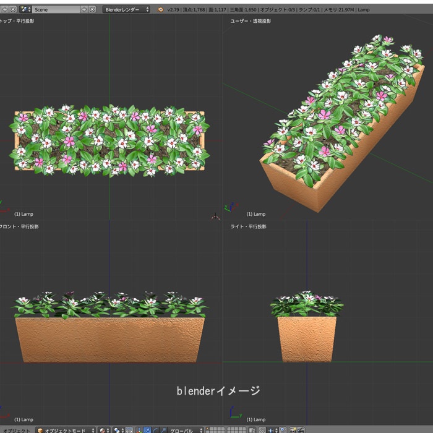Open the オブジェクトモード mode dropdown
The image size is (433, 433).
65,430
